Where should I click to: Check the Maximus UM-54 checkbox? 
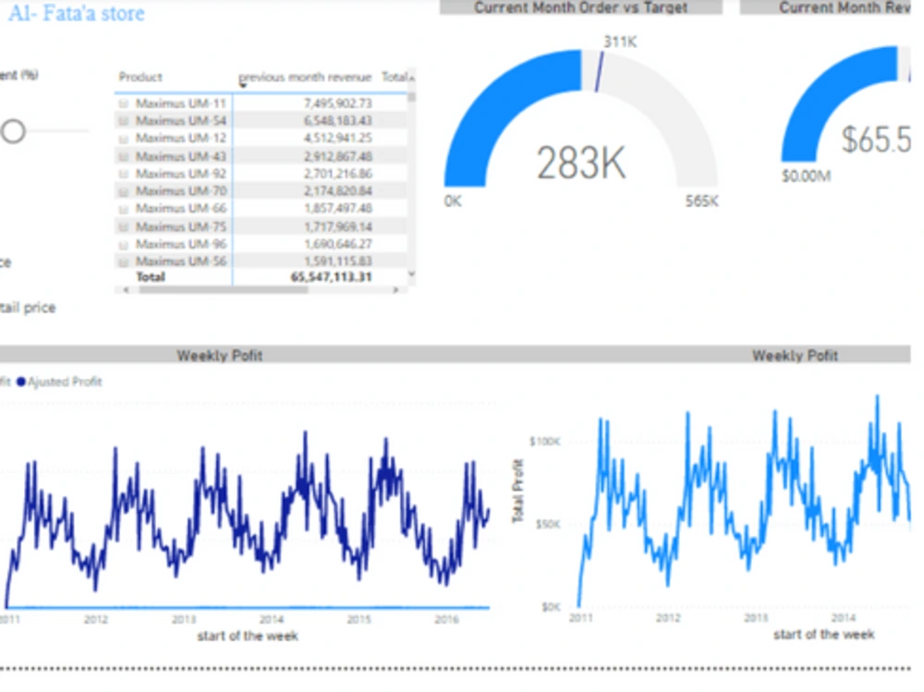123,119
